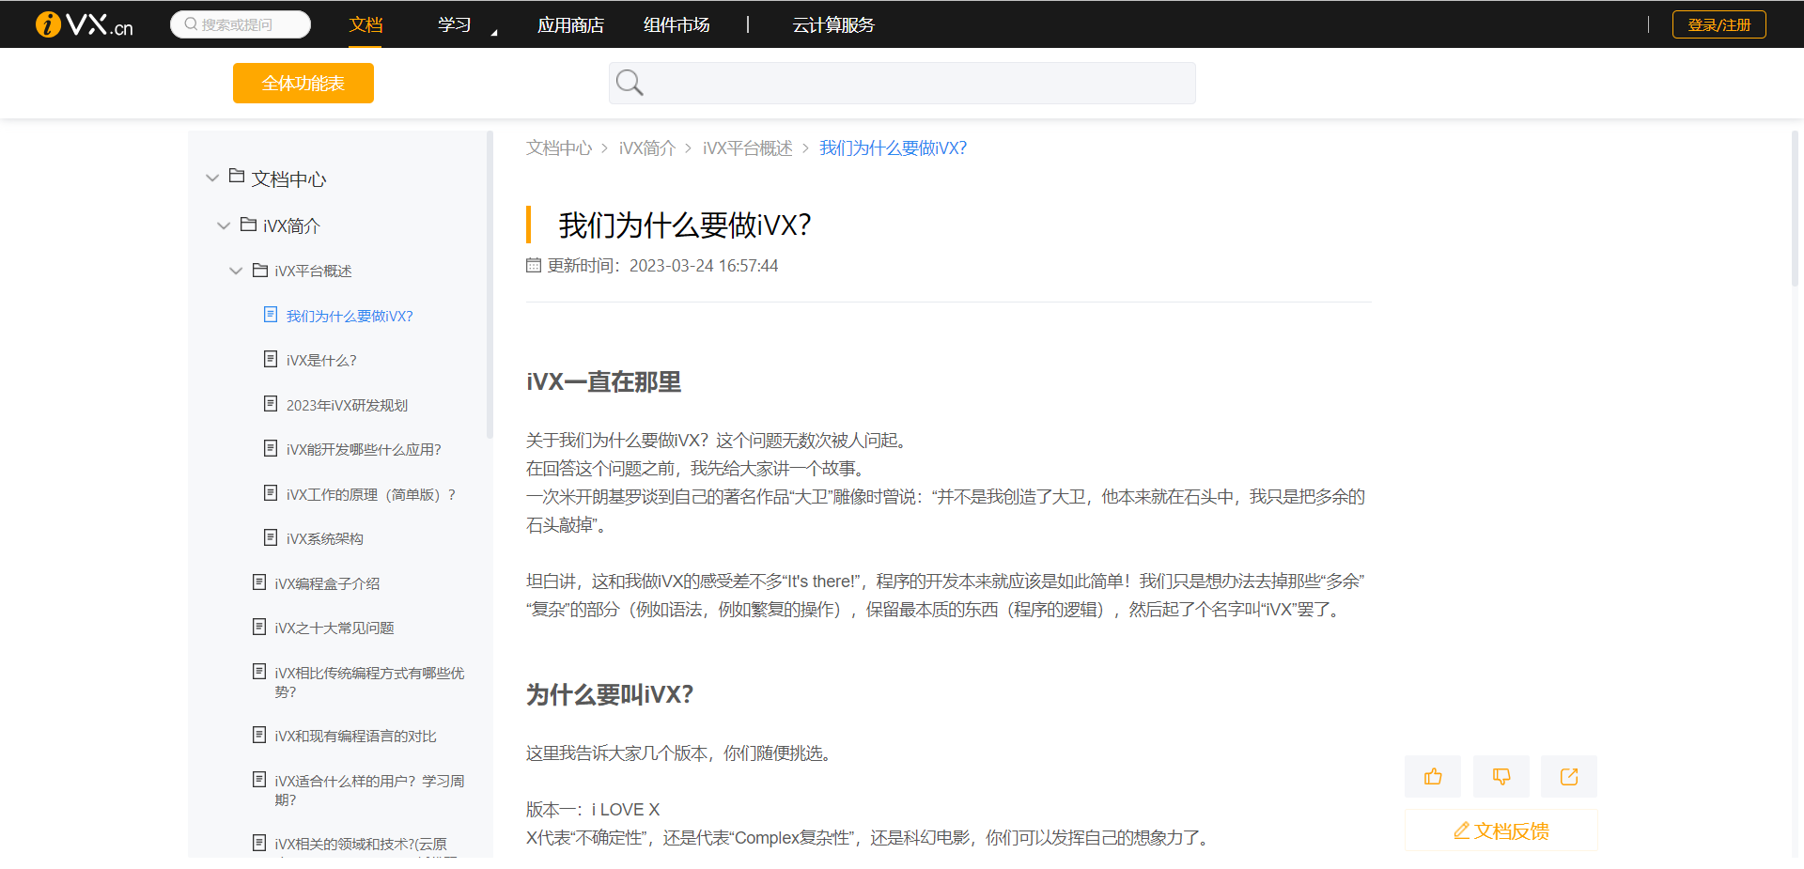Collapse the 文档中心 tree node

click(x=212, y=178)
